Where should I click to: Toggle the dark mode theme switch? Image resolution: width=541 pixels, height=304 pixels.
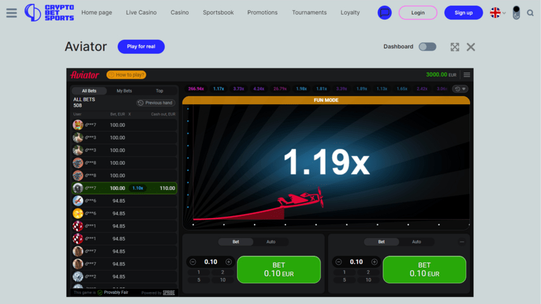[x=516, y=13]
